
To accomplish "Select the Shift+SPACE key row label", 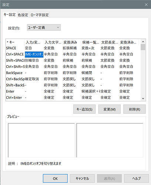I will point(15,60).
